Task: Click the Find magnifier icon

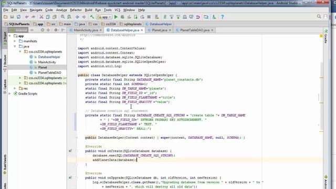Action: (x=62, y=17)
